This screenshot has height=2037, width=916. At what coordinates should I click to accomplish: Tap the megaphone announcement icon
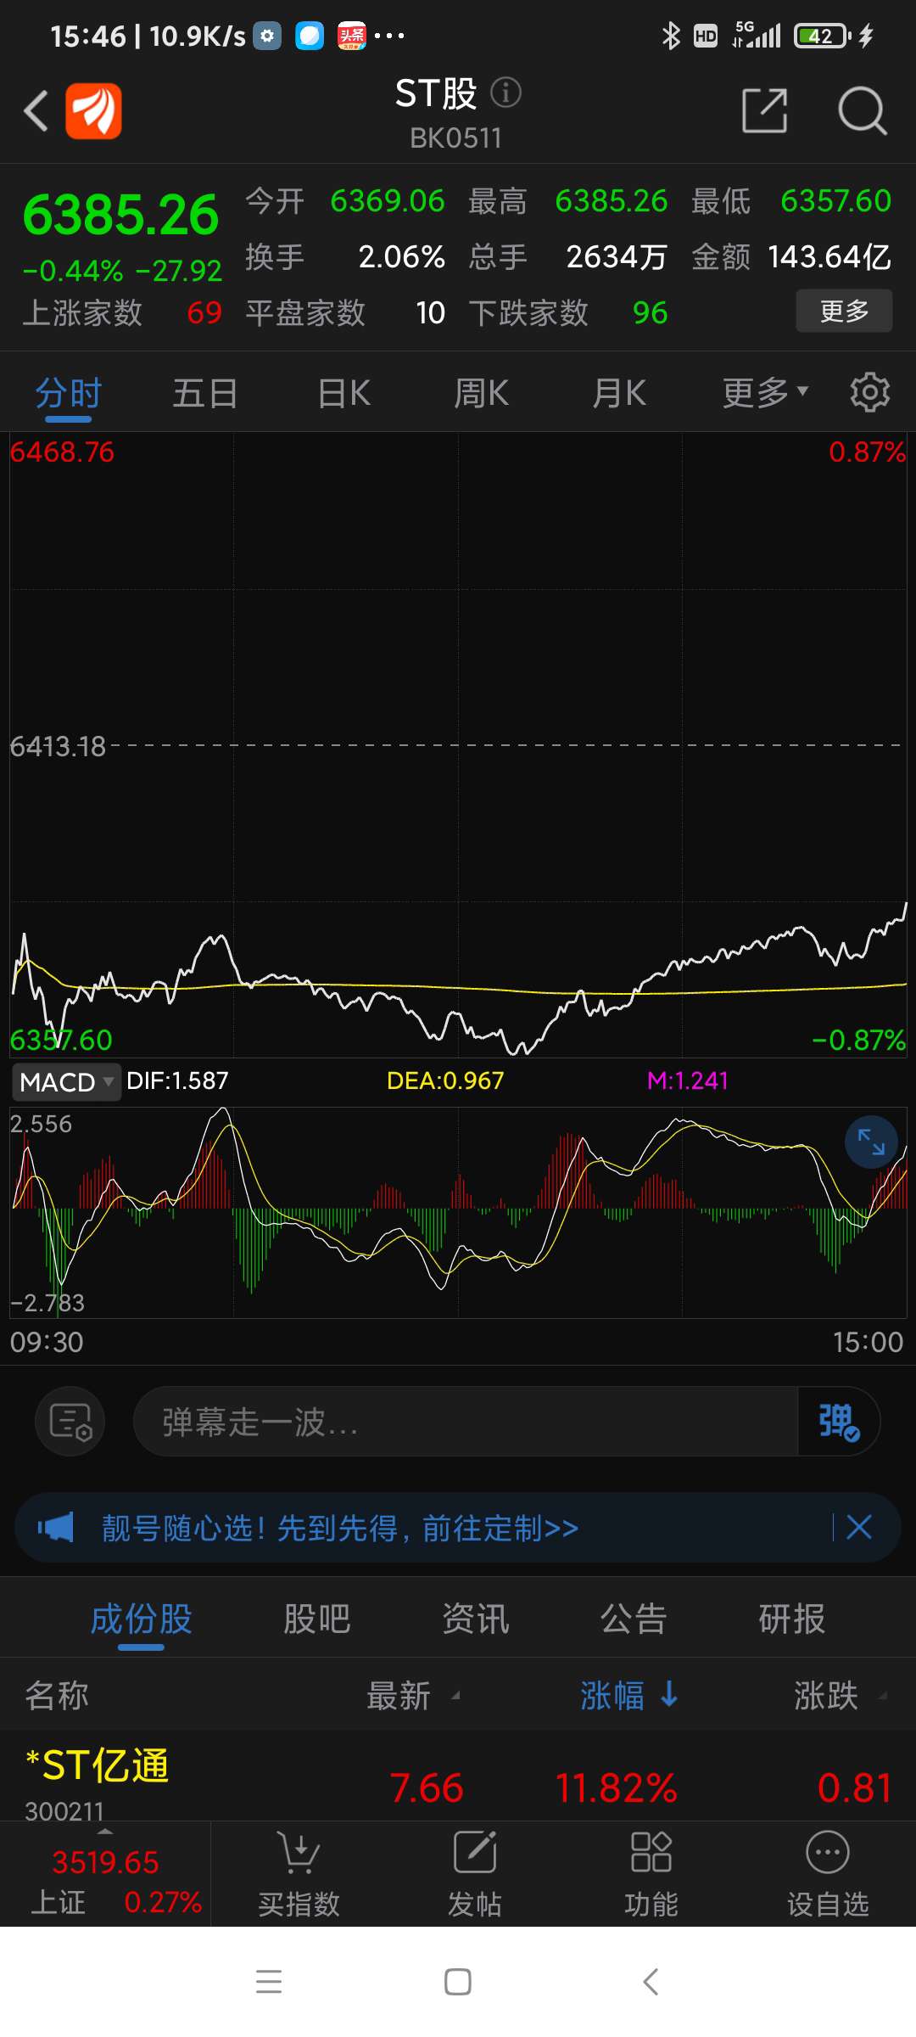click(55, 1528)
